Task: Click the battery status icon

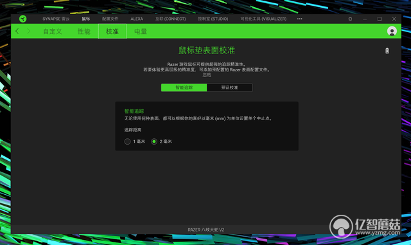Action: (387, 51)
